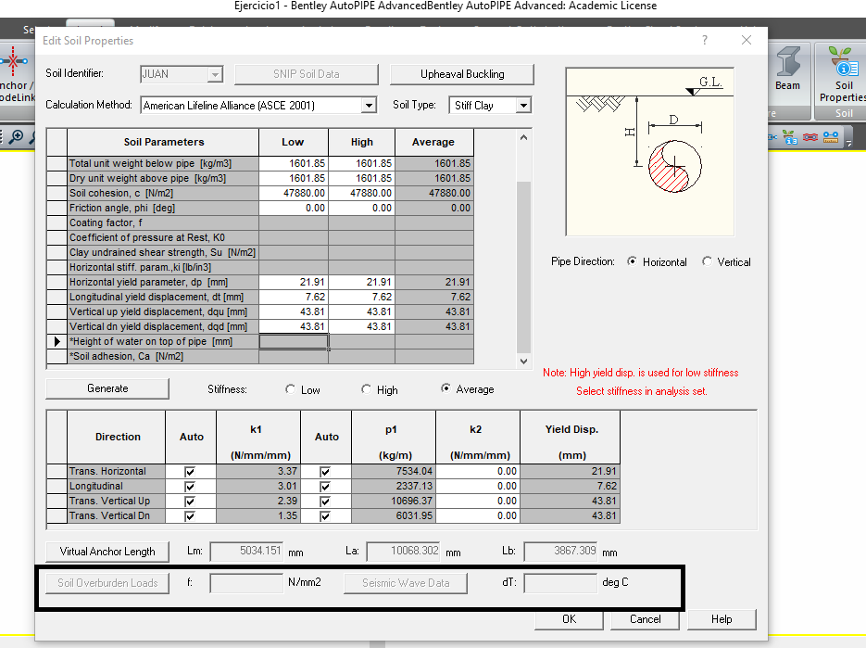Click the soil parameters scrollbar down arrow

tap(523, 362)
